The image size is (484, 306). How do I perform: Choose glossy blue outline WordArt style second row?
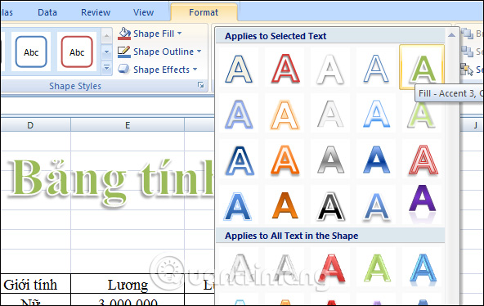pos(376,115)
